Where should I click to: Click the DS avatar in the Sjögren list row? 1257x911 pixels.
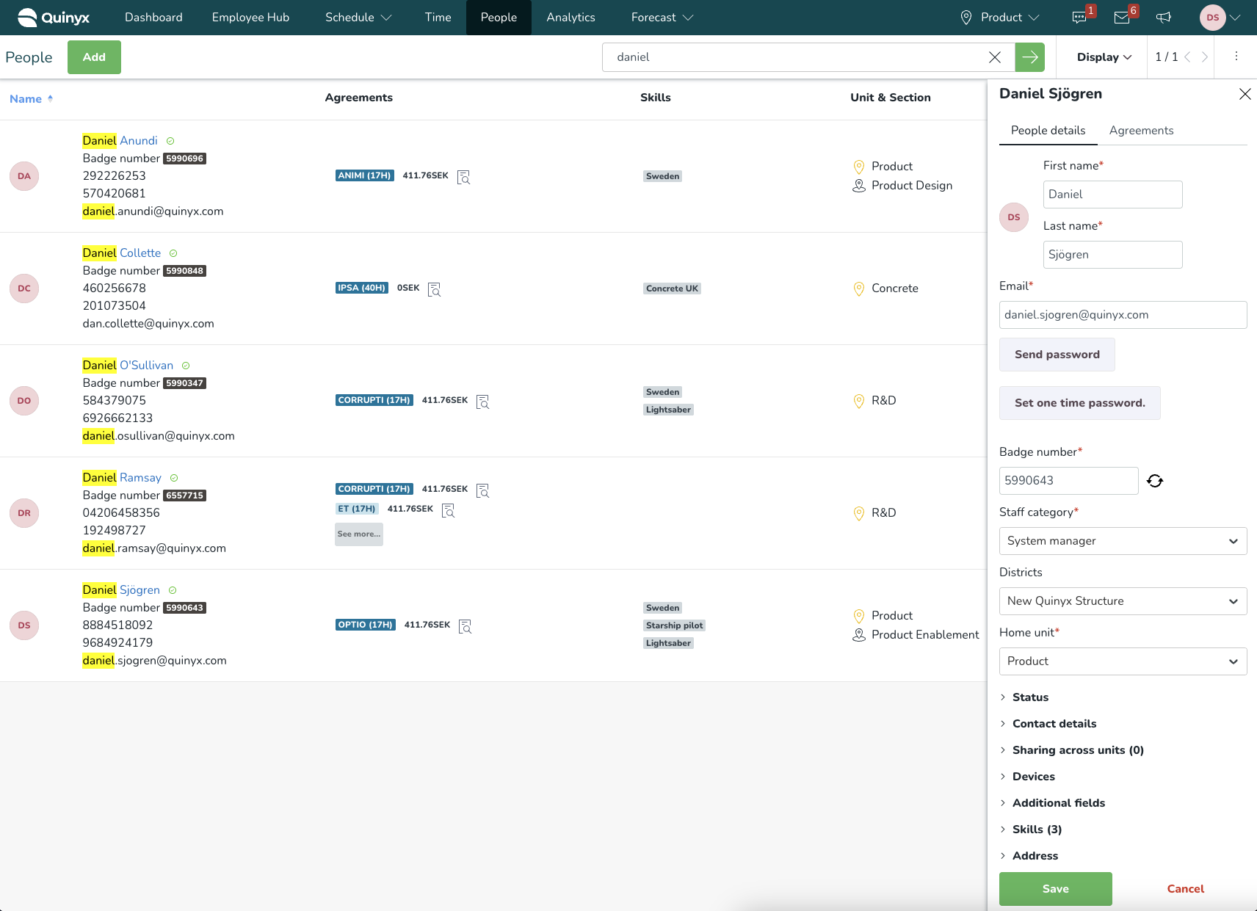click(x=24, y=625)
